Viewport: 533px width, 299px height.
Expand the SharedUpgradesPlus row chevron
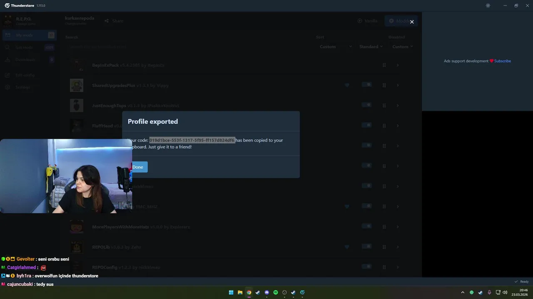(398, 85)
